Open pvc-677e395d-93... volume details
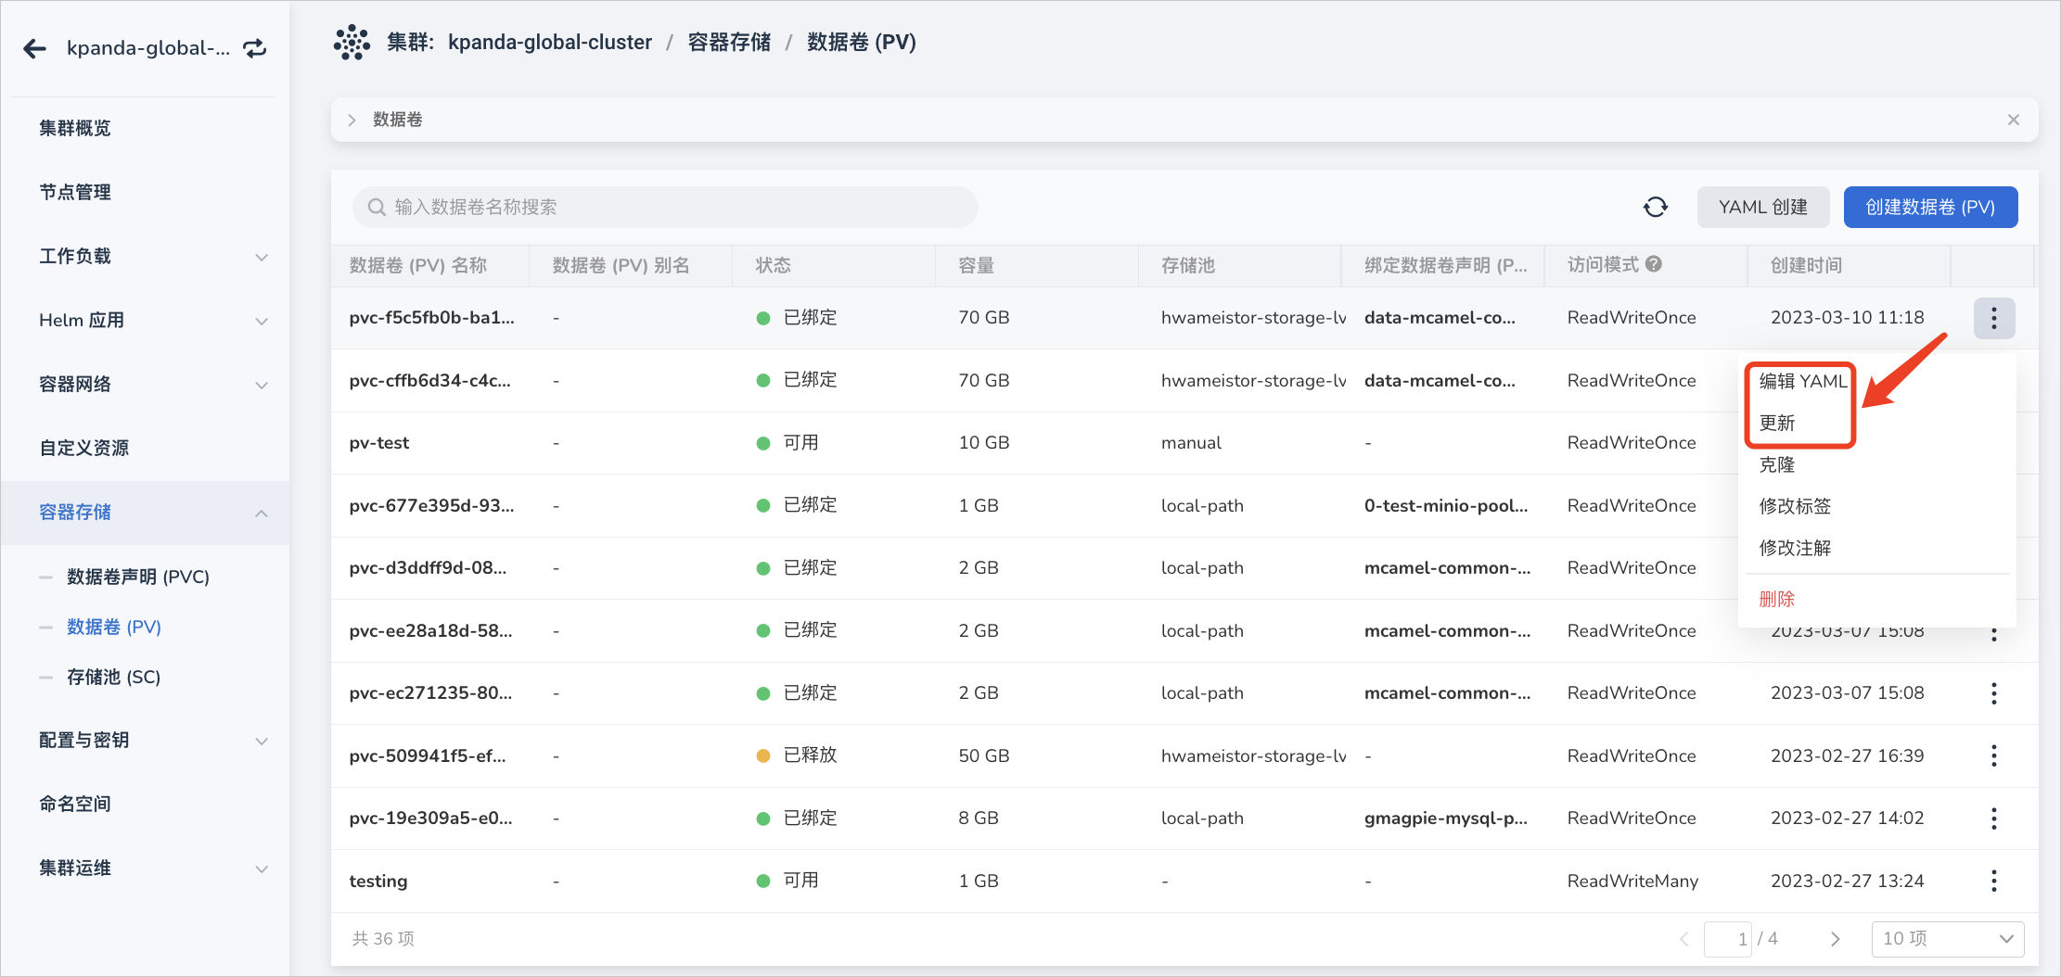The width and height of the screenshot is (2061, 977). (x=431, y=505)
